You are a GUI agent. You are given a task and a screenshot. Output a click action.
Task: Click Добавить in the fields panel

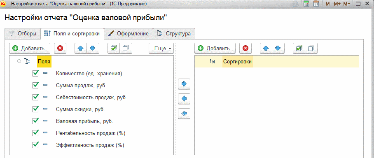[x=30, y=49]
